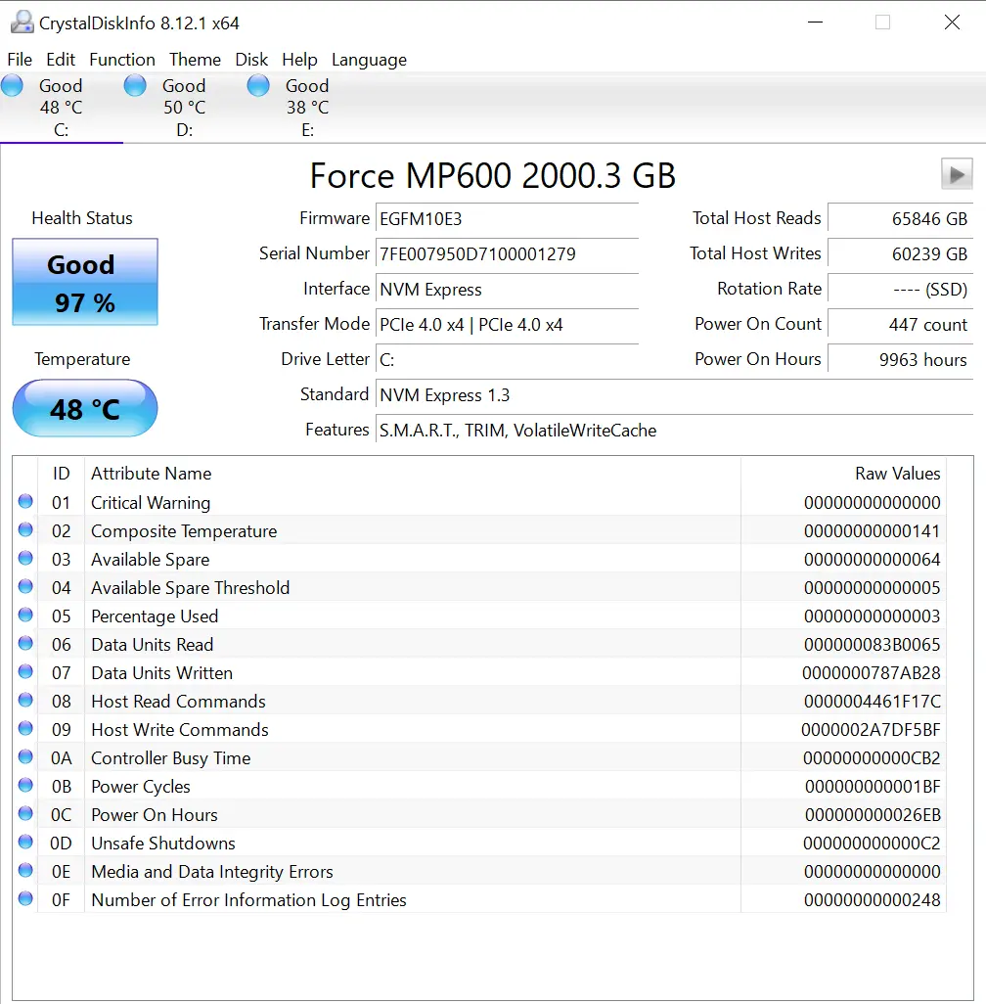
Task: Click the 48 °C temperature button
Action: [x=85, y=408]
